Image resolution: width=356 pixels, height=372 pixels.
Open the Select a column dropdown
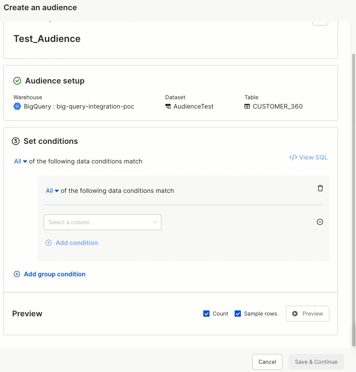(x=103, y=222)
